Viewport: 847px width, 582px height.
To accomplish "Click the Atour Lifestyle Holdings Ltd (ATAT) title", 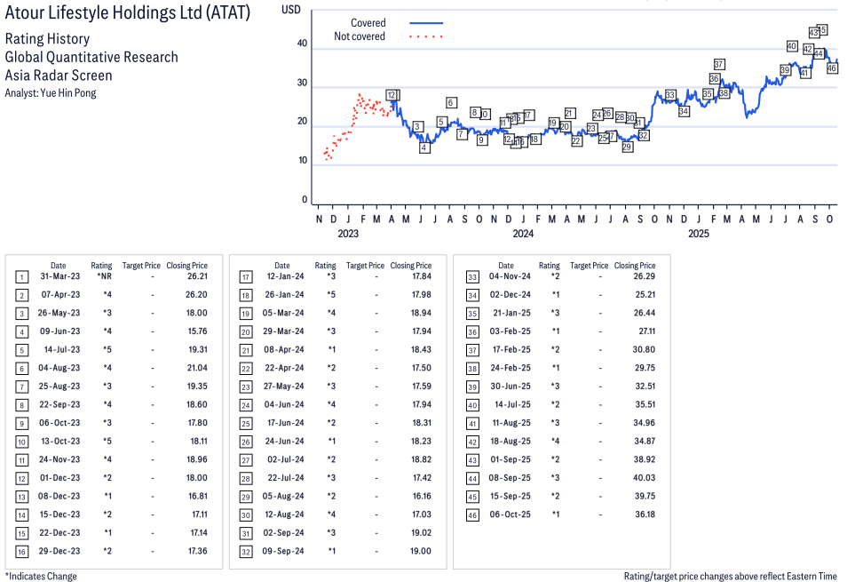I will tap(127, 13).
